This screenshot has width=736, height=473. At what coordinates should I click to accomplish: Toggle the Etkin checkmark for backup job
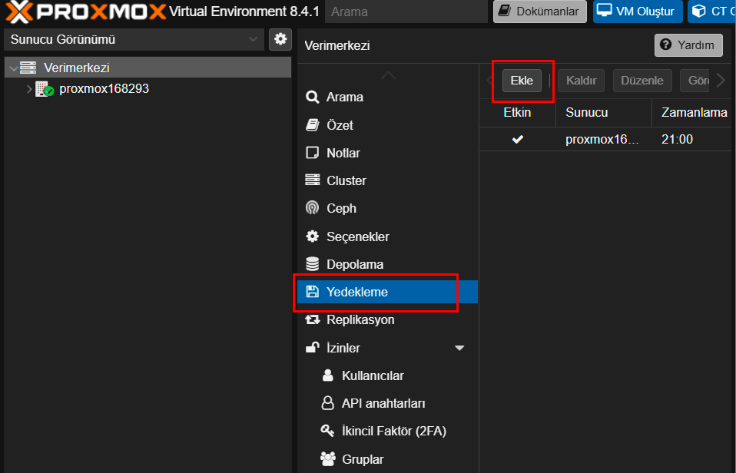pos(517,139)
